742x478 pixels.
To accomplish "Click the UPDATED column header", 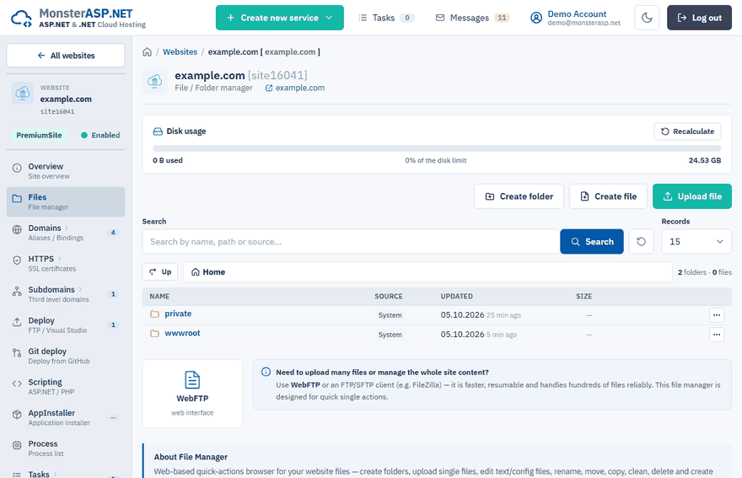I will 457,296.
